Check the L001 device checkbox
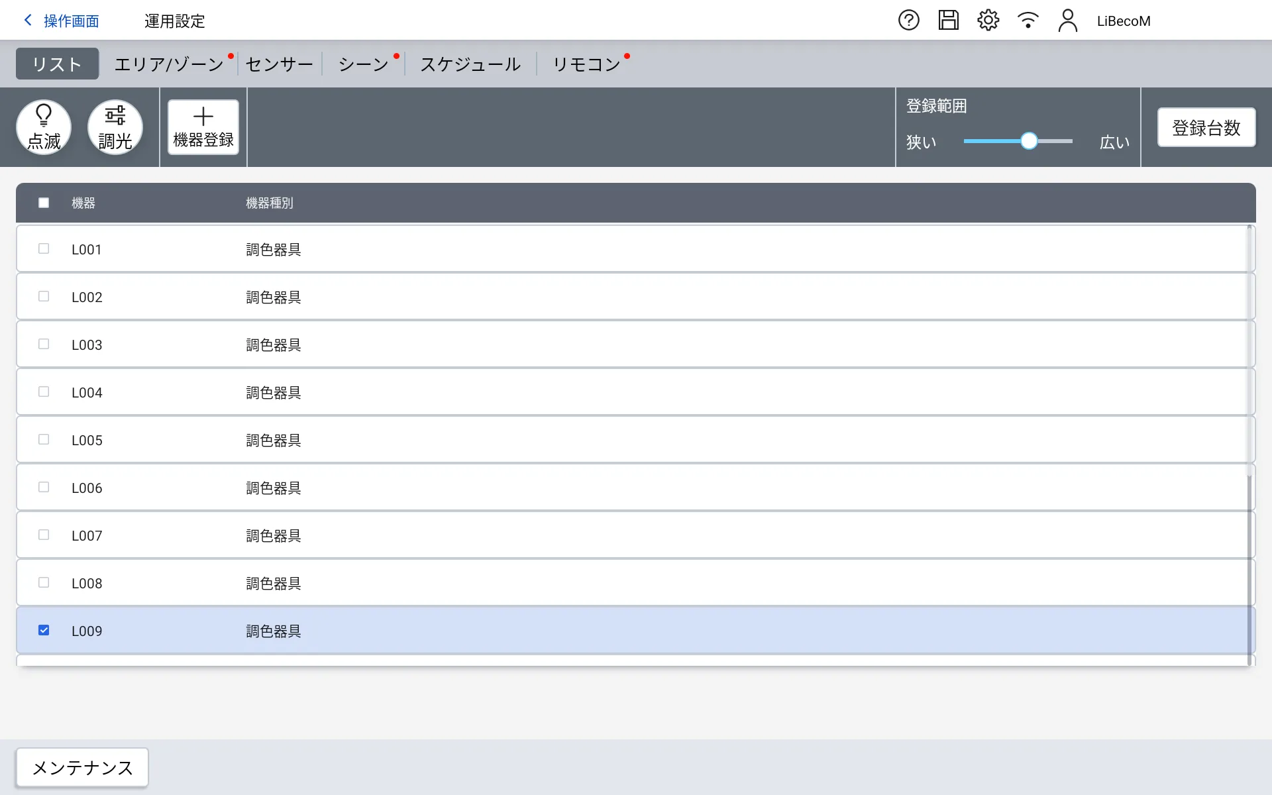 [44, 249]
